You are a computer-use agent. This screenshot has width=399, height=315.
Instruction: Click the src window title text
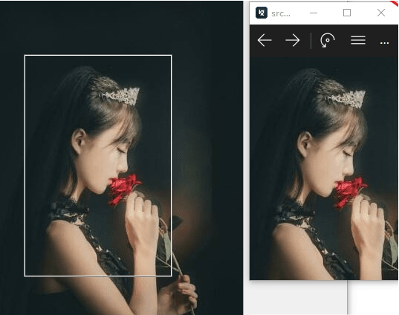(x=281, y=13)
